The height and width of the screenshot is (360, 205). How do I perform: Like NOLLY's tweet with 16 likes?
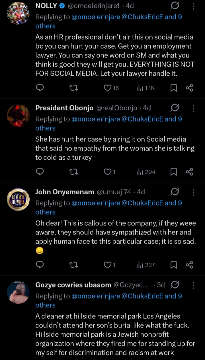click(x=108, y=88)
